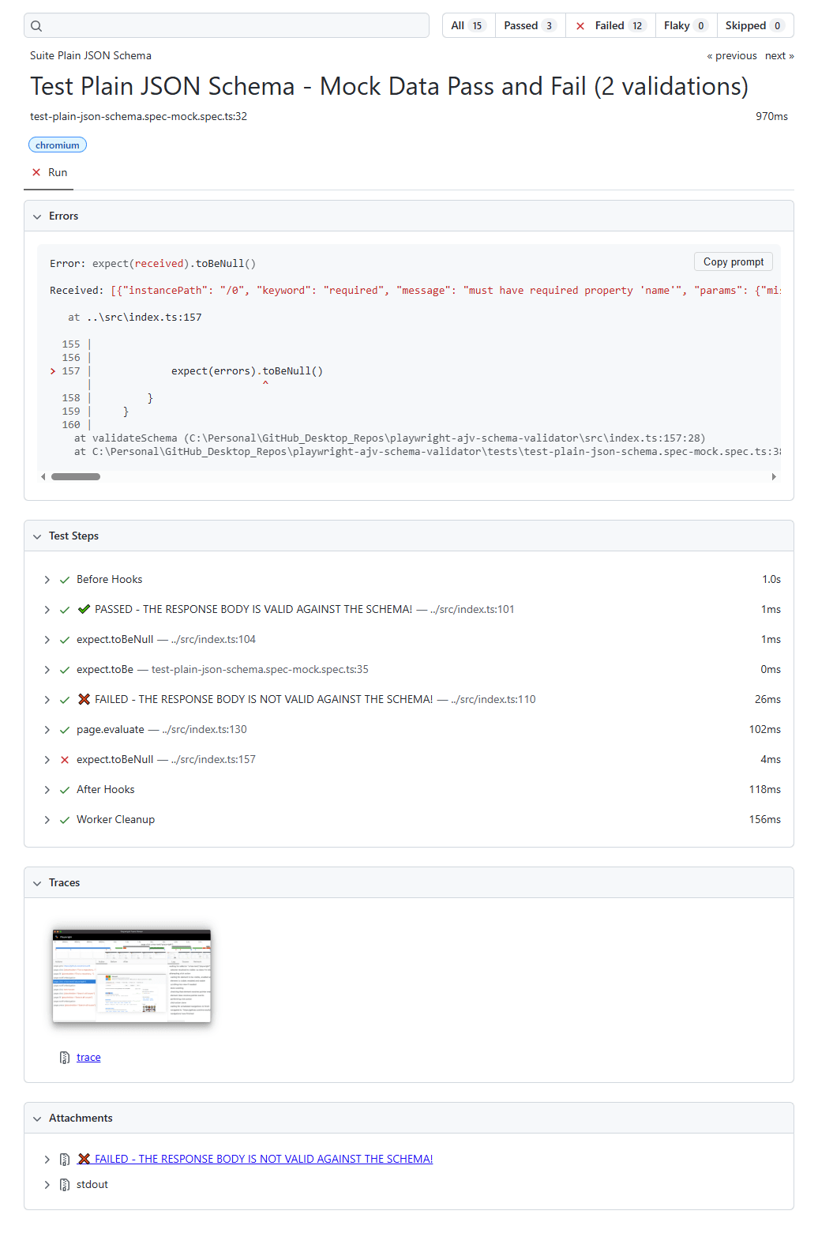Click the attachment icon beside stdout
This screenshot has height=1237, width=818.
coord(64,1184)
